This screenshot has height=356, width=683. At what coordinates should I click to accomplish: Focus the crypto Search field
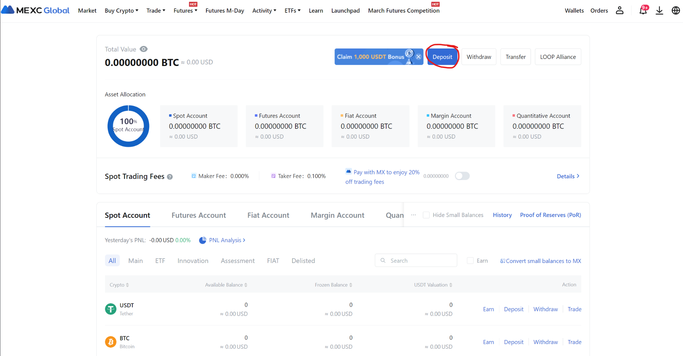416,260
